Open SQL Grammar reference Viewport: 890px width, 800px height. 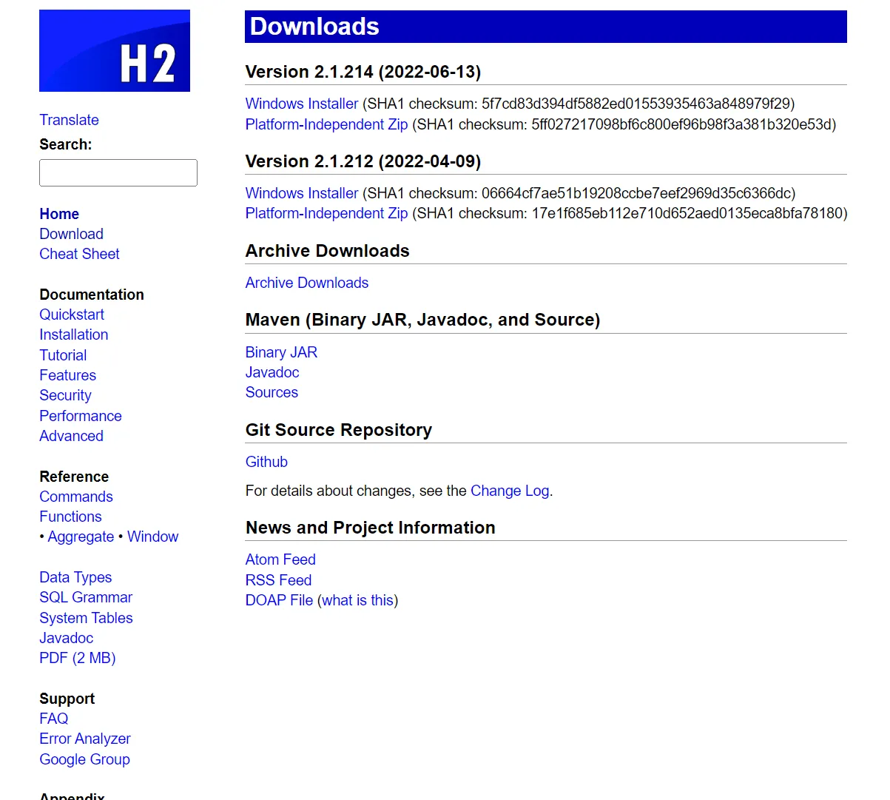[86, 597]
